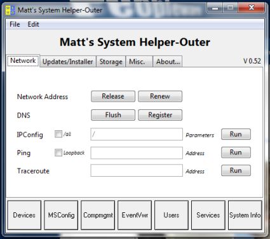Click the Traceroute Address input field
This screenshot has width=270, height=239.
(137, 170)
